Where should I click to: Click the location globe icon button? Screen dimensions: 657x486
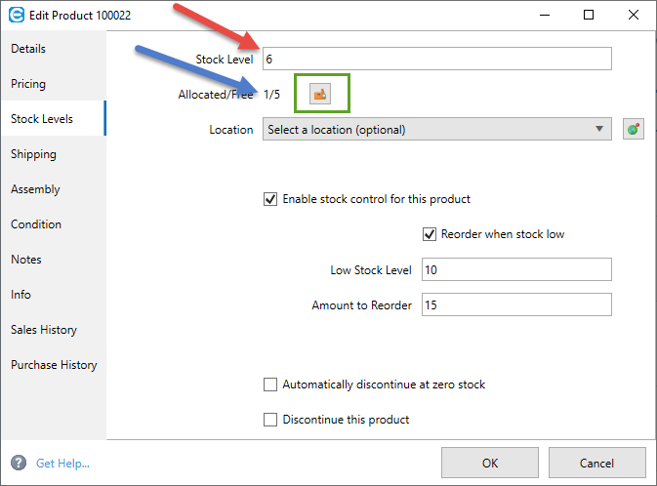click(634, 129)
